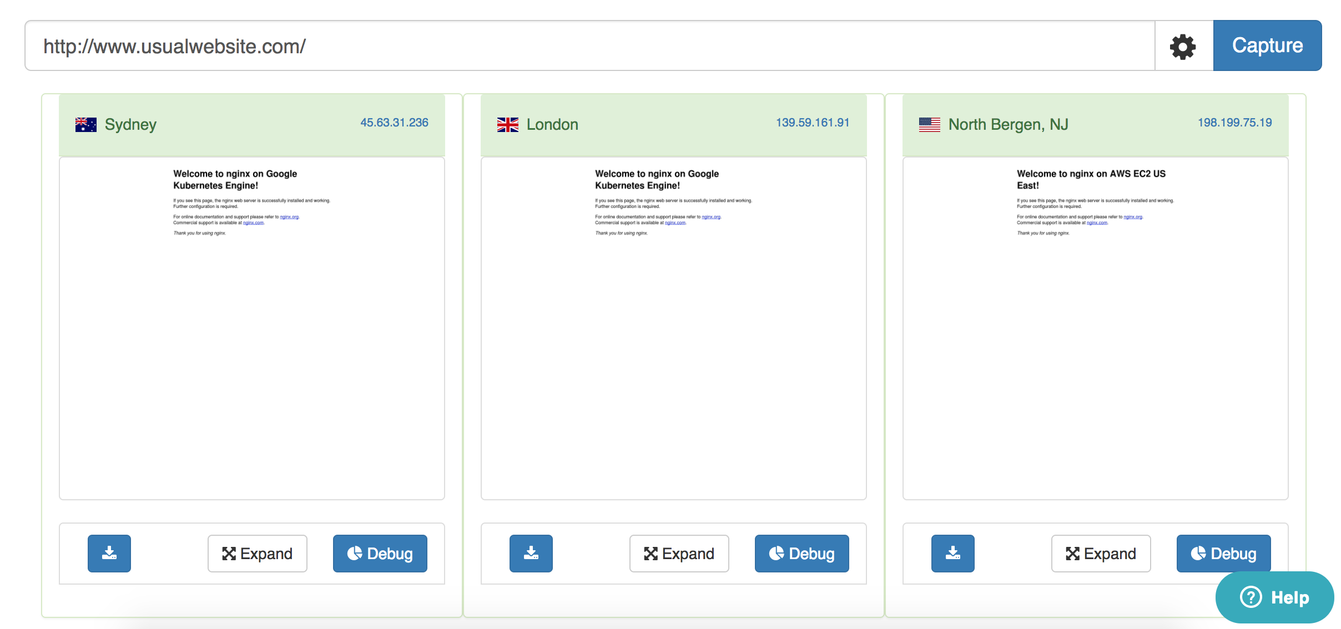Click the Australian flag icon
Screen dimensions: 1341x629
pos(86,125)
